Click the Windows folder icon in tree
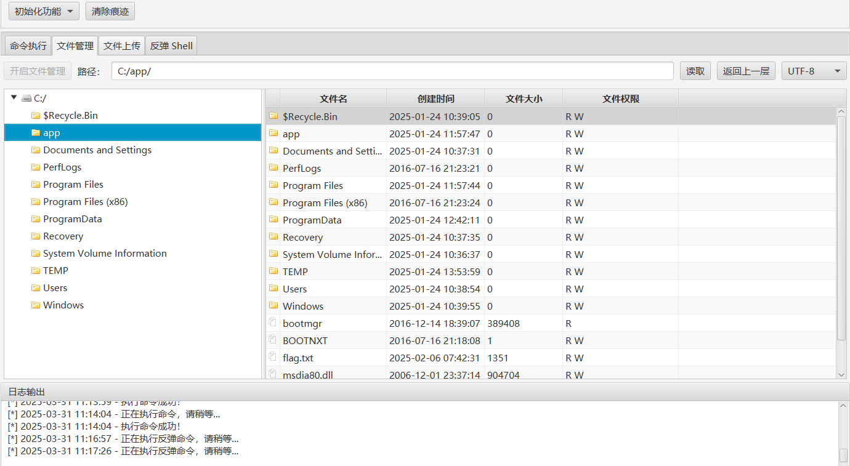 [36, 305]
